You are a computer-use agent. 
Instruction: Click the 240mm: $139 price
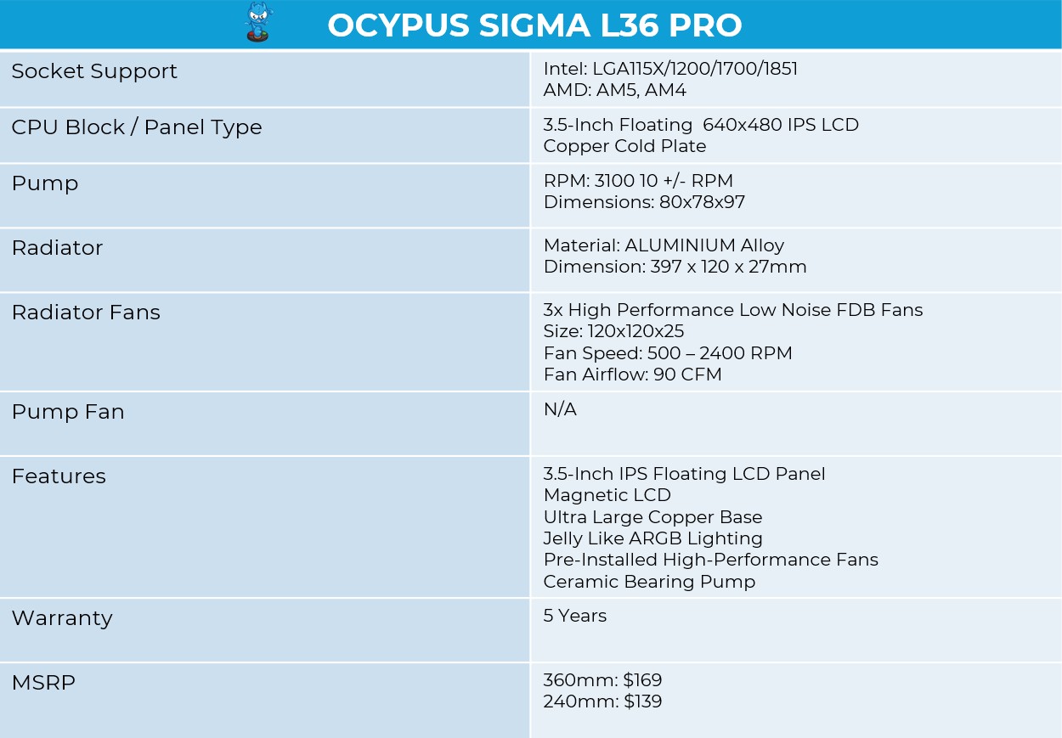point(602,701)
